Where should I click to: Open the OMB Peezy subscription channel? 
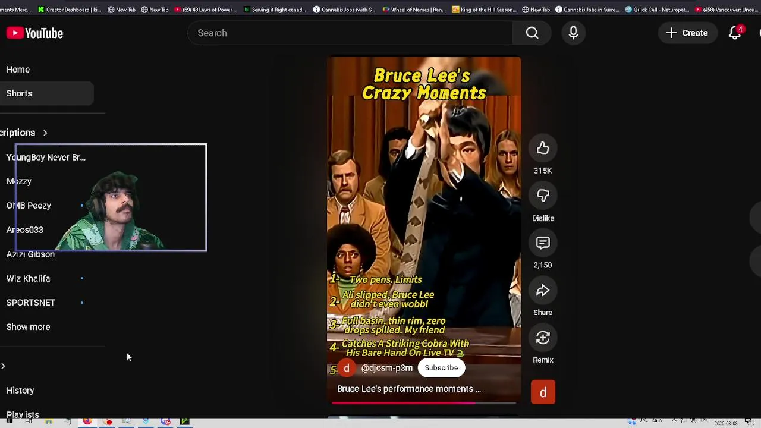pos(29,206)
